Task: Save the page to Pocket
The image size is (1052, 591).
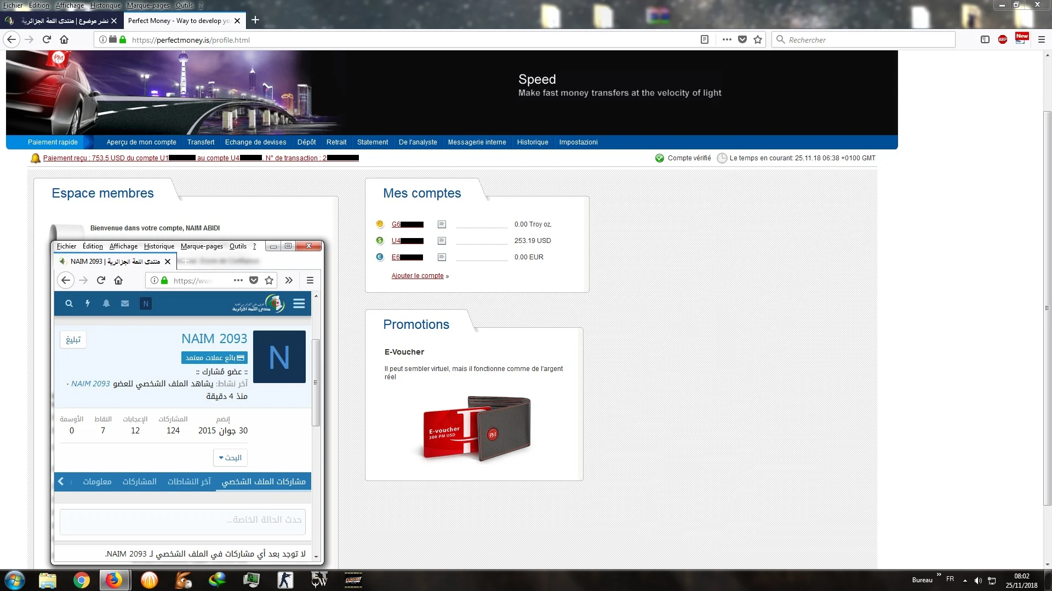Action: tap(742, 39)
